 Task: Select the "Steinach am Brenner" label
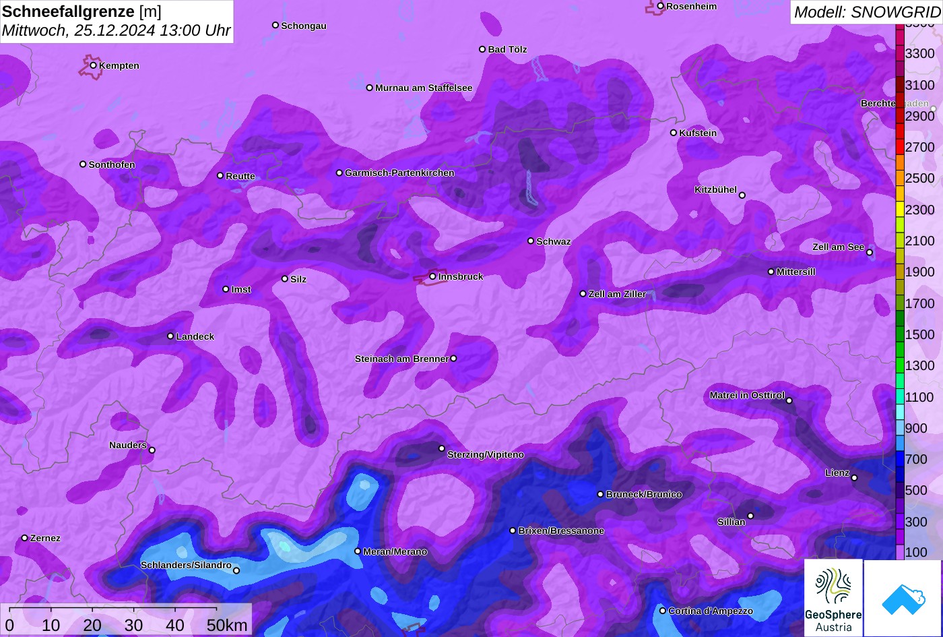point(401,359)
